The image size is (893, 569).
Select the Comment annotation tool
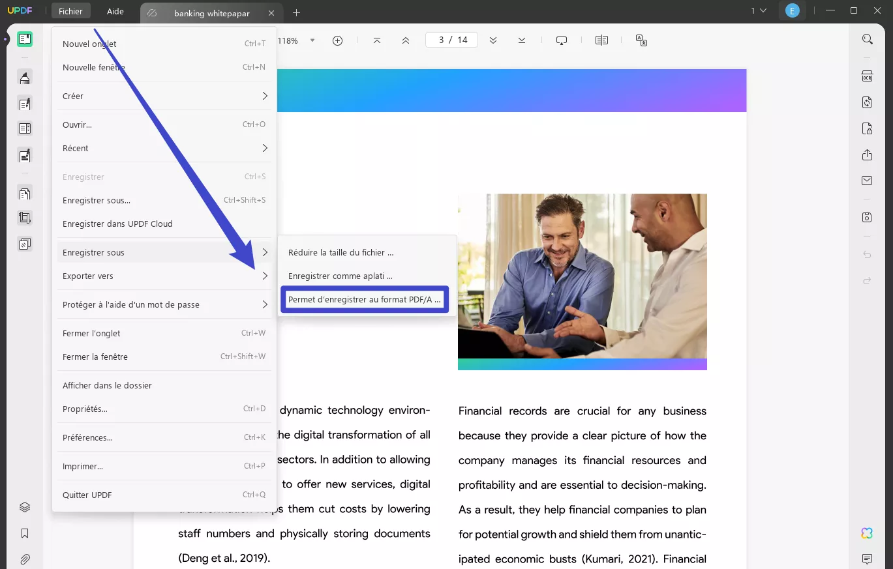[x=24, y=77]
